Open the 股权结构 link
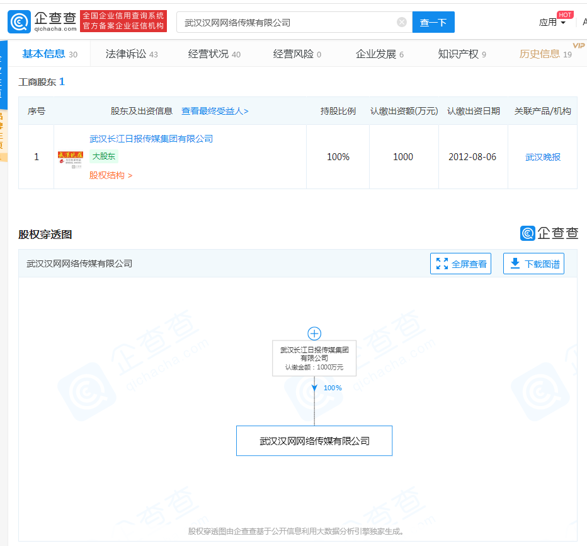 pyautogui.click(x=110, y=175)
